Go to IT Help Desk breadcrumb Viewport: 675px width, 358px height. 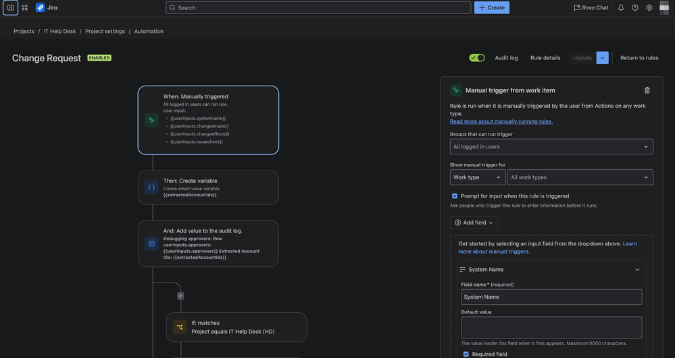pos(60,32)
